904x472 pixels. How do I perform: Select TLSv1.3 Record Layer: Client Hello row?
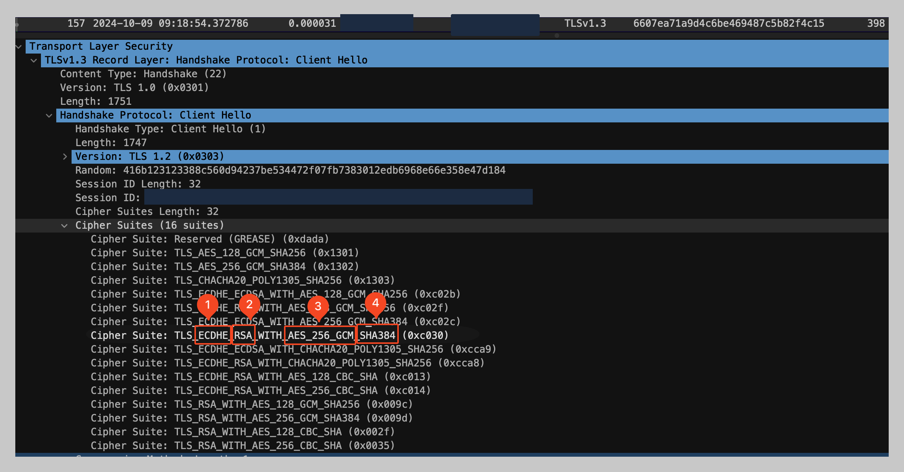click(x=465, y=60)
